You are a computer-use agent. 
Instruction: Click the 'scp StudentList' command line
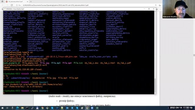pyautogui.click(x=33, y=84)
